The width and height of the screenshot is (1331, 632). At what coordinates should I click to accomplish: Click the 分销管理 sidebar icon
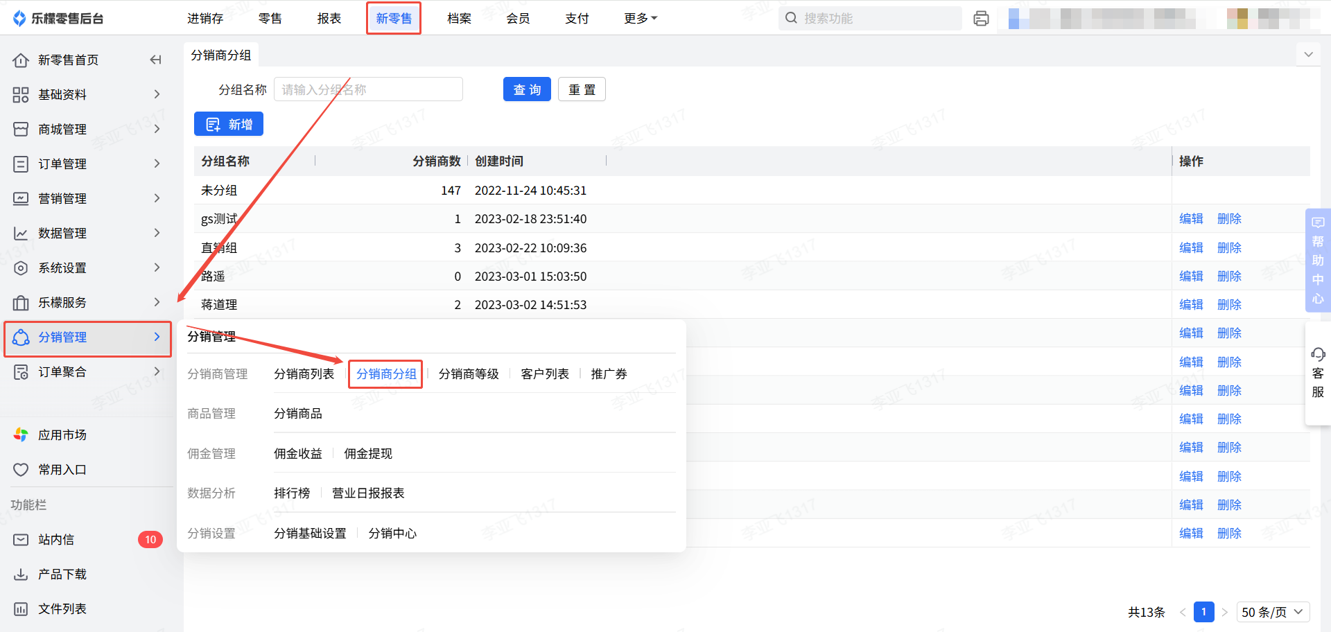pyautogui.click(x=21, y=337)
